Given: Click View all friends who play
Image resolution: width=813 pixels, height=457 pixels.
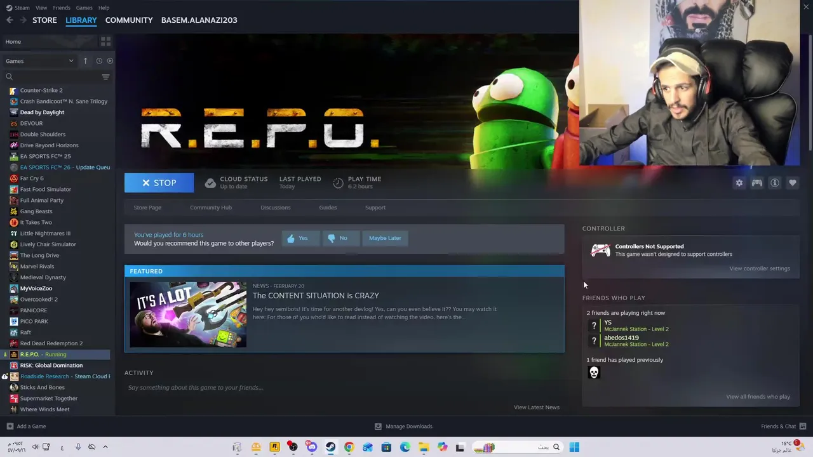Looking at the screenshot, I should (x=758, y=397).
